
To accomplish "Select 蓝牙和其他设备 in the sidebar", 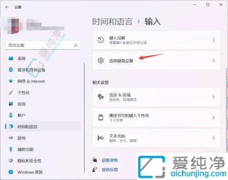I will tap(43, 70).
